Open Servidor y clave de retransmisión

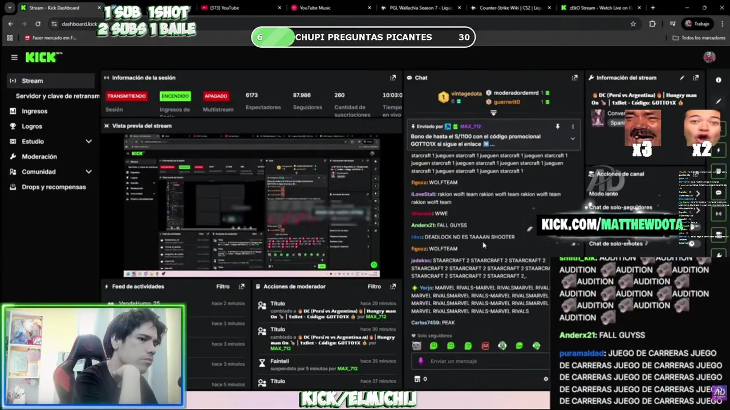(58, 96)
